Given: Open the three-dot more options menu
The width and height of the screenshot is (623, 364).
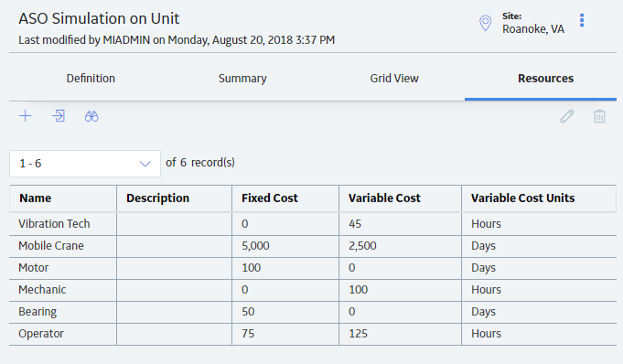Looking at the screenshot, I should (x=582, y=20).
